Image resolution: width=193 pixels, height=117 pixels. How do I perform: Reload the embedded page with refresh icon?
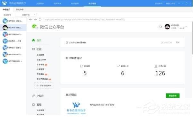[x=40, y=19]
